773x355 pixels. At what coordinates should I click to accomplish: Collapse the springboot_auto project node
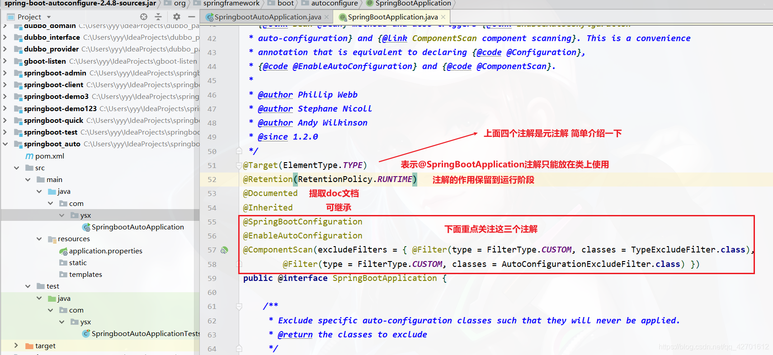point(5,144)
